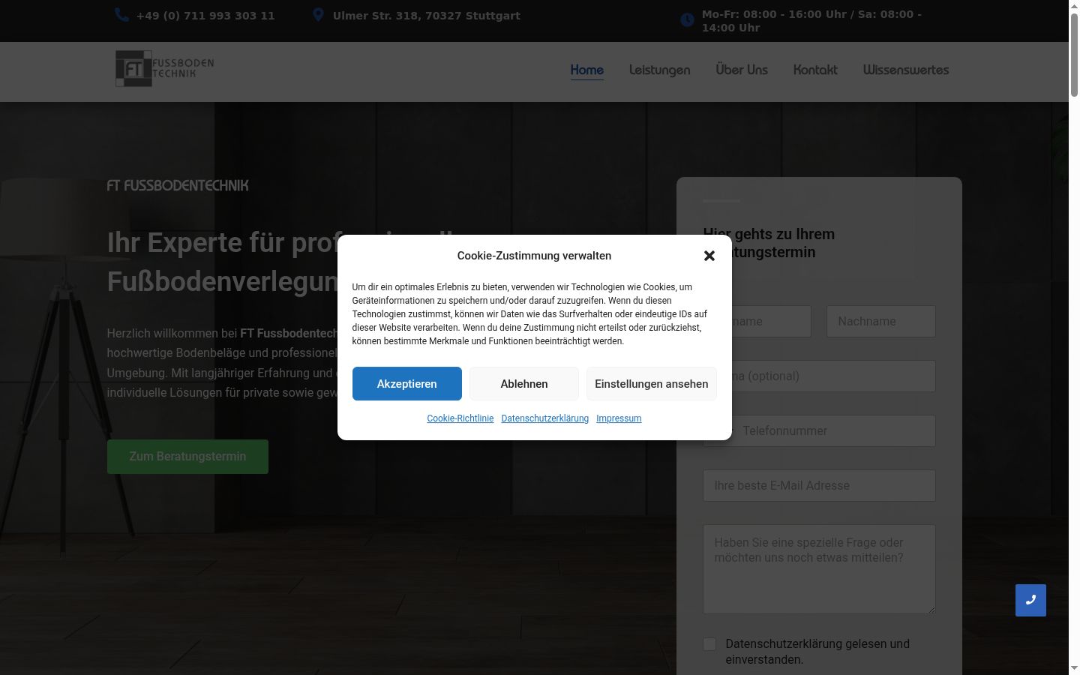Open the Datenschutzerklärung link in dialog
Viewport: 1080px width, 675px height.
pos(545,418)
